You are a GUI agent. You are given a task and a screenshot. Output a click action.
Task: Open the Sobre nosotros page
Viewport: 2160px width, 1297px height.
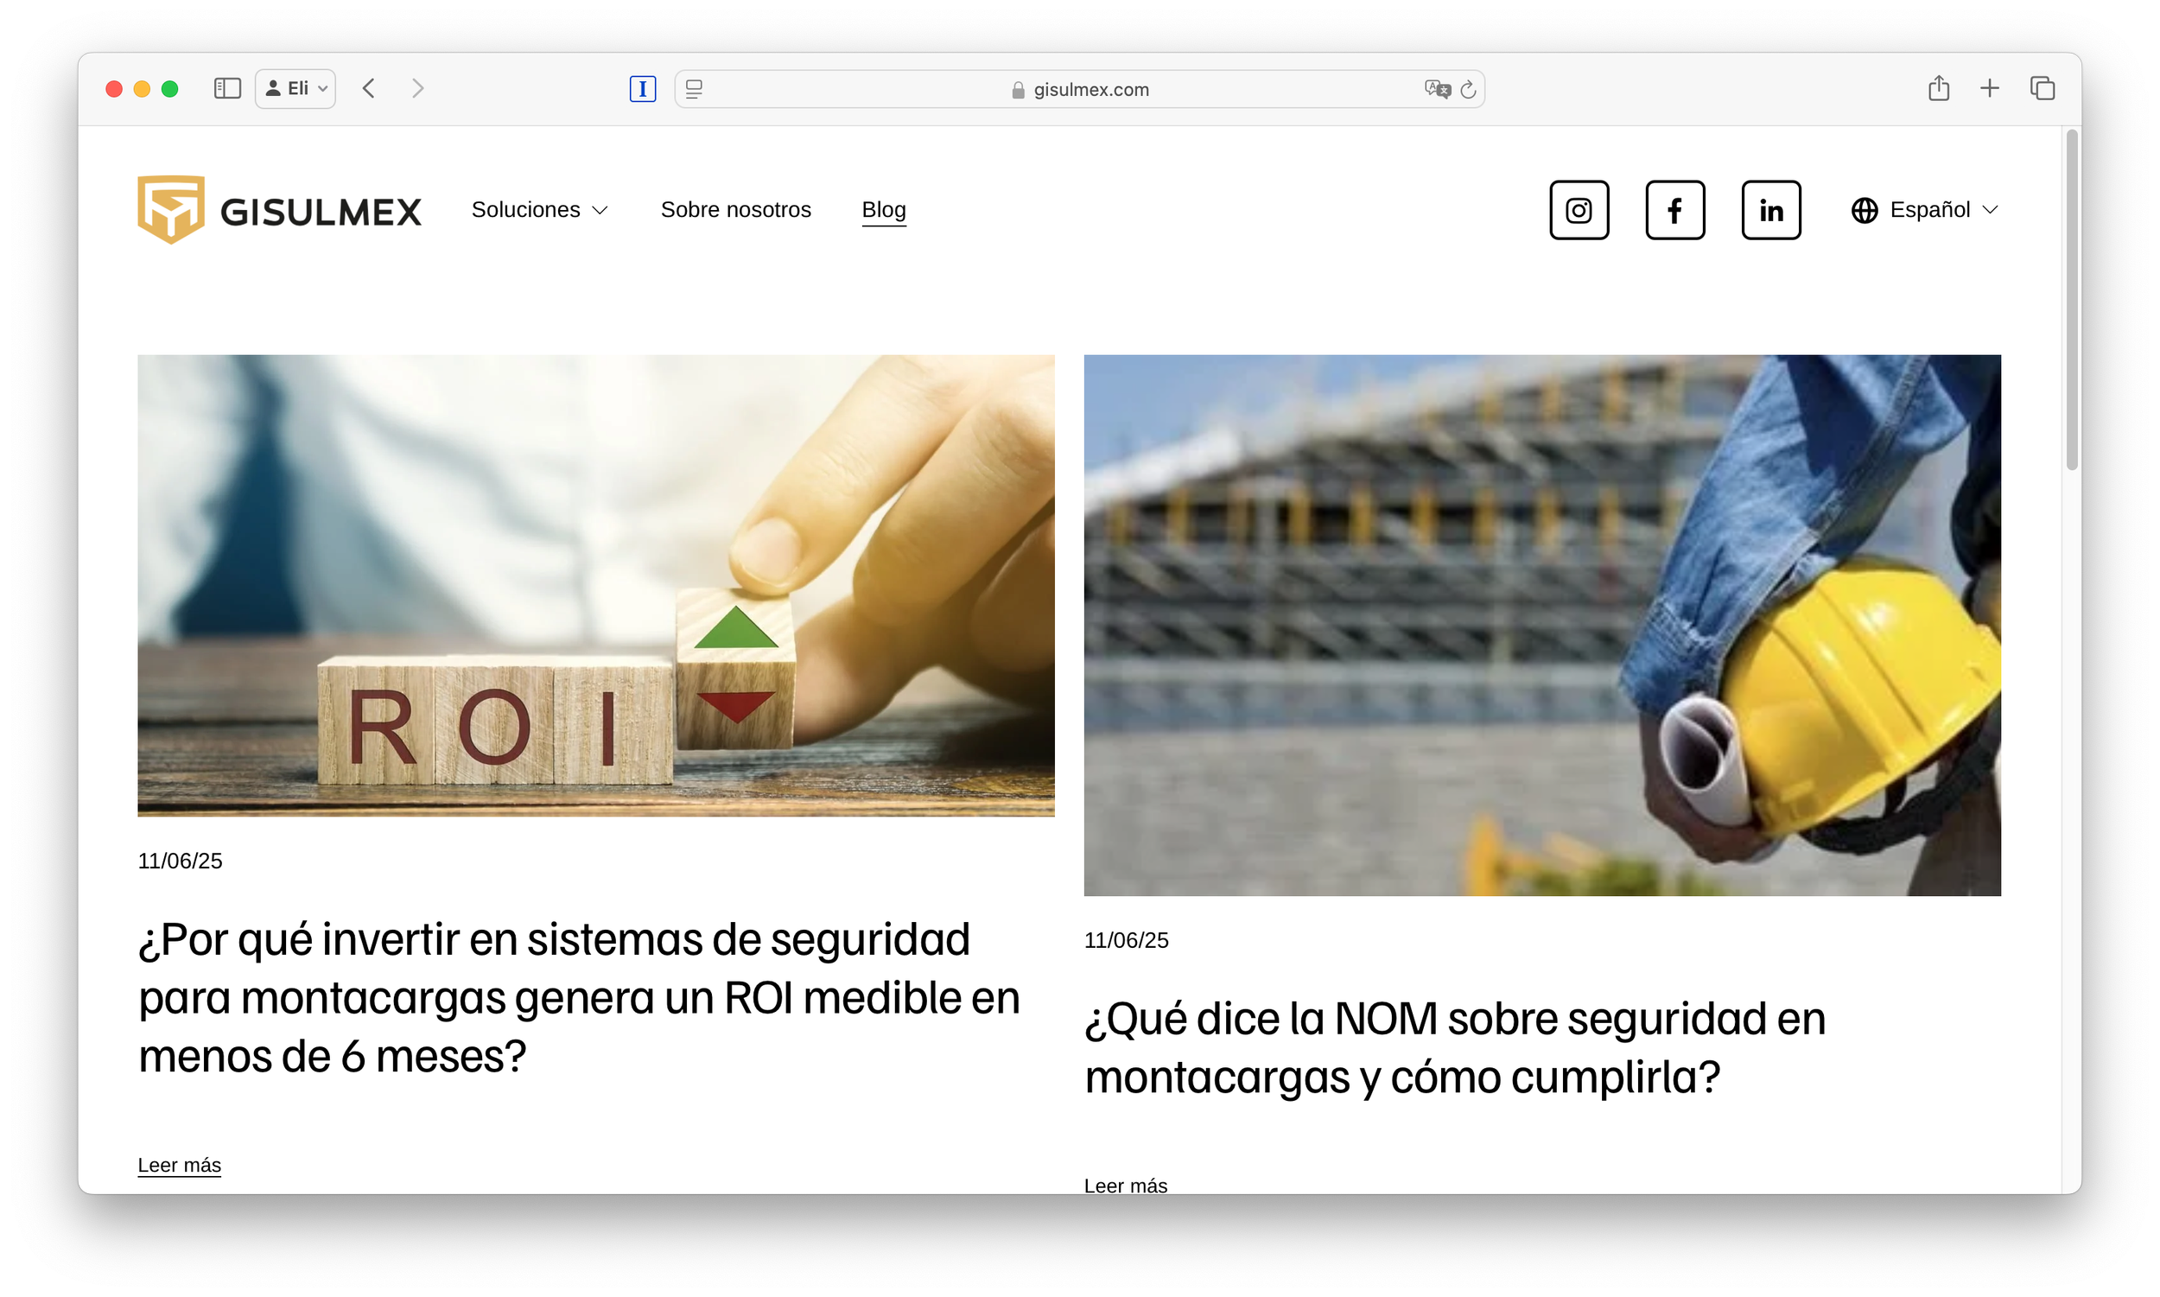tap(736, 210)
